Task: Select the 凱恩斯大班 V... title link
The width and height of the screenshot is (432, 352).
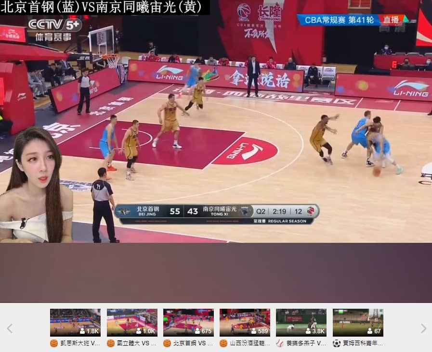Action: point(80,343)
